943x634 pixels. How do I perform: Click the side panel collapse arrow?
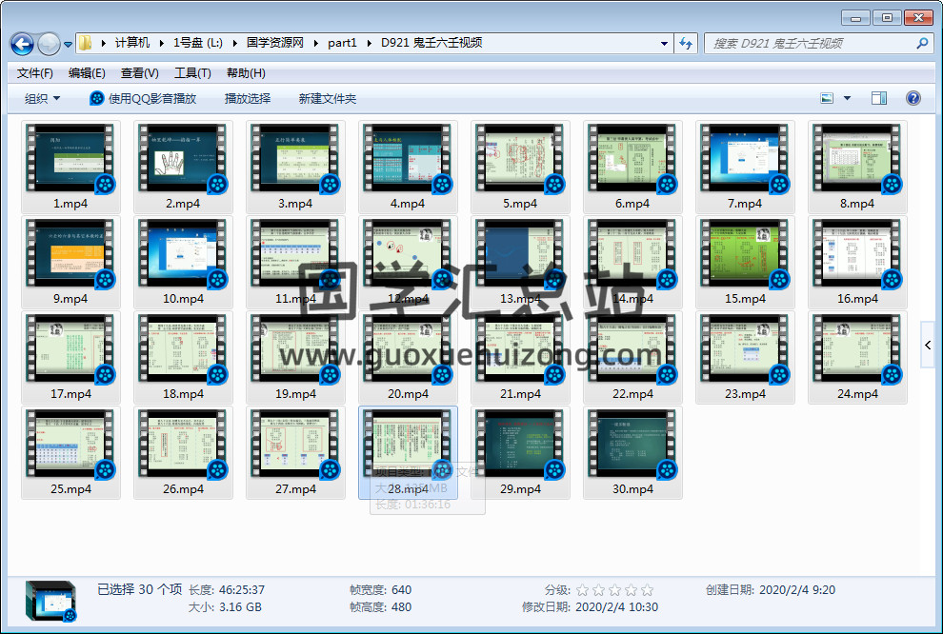[928, 345]
